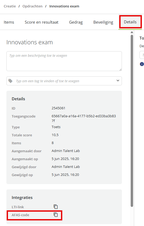This screenshot has width=144, height=226.
Task: Click the Innovations exam title heading
Action: point(30,42)
